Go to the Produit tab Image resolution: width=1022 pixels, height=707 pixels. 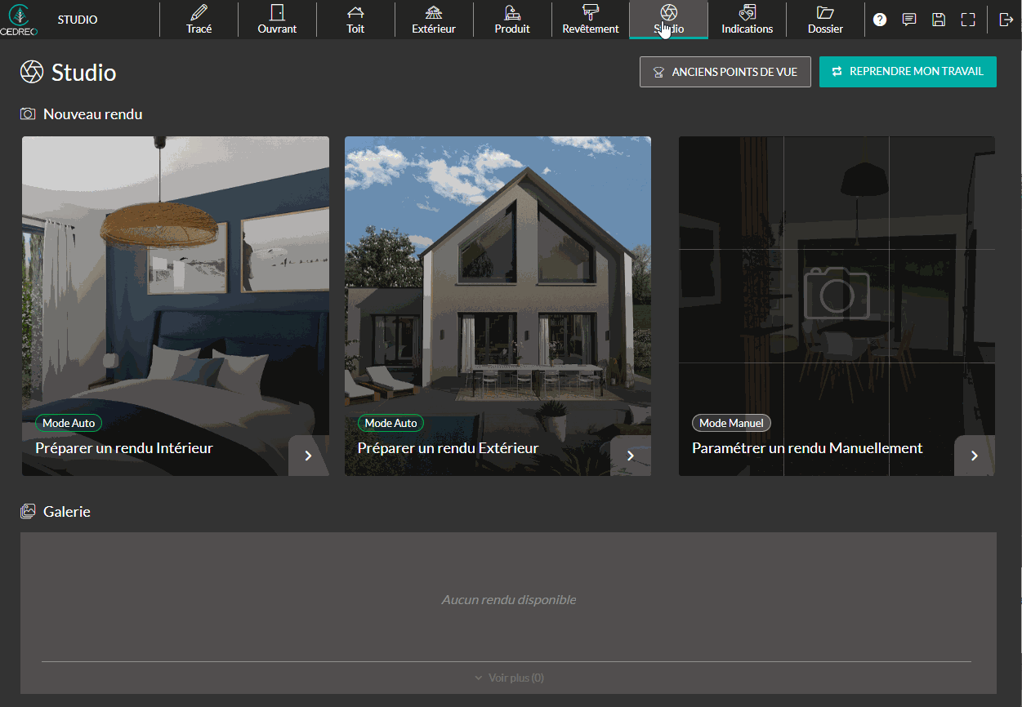[x=512, y=20]
